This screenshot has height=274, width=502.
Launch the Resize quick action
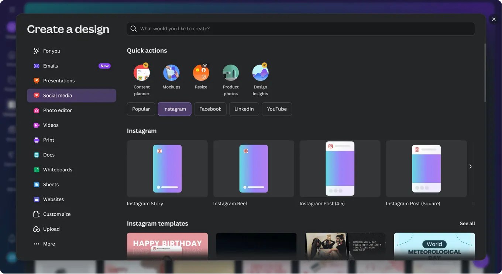201,73
